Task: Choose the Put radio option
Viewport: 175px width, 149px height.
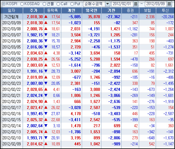Action: 72,4
